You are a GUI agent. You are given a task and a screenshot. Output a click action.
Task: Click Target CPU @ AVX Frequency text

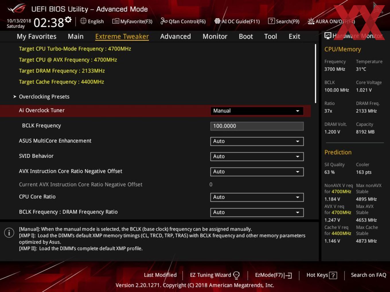pos(68,60)
